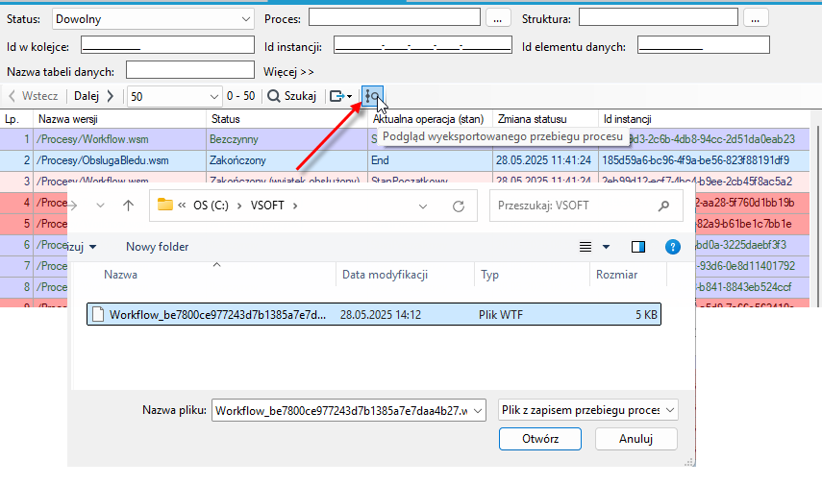Sort by Status column header in grid
Viewport: 822px width, 485px height.
tap(286, 119)
